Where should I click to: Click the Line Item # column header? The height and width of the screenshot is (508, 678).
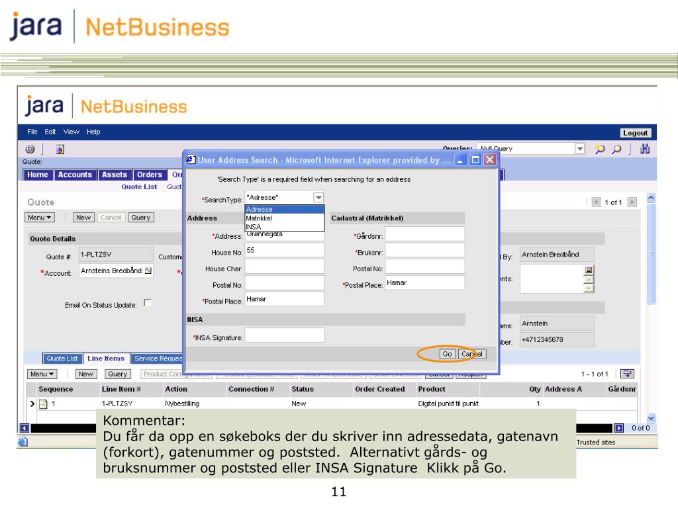click(122, 389)
